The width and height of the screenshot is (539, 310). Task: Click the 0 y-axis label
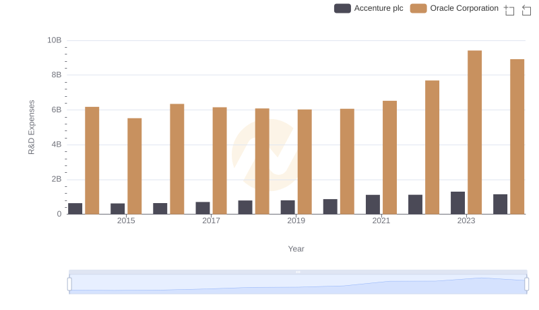point(59,214)
